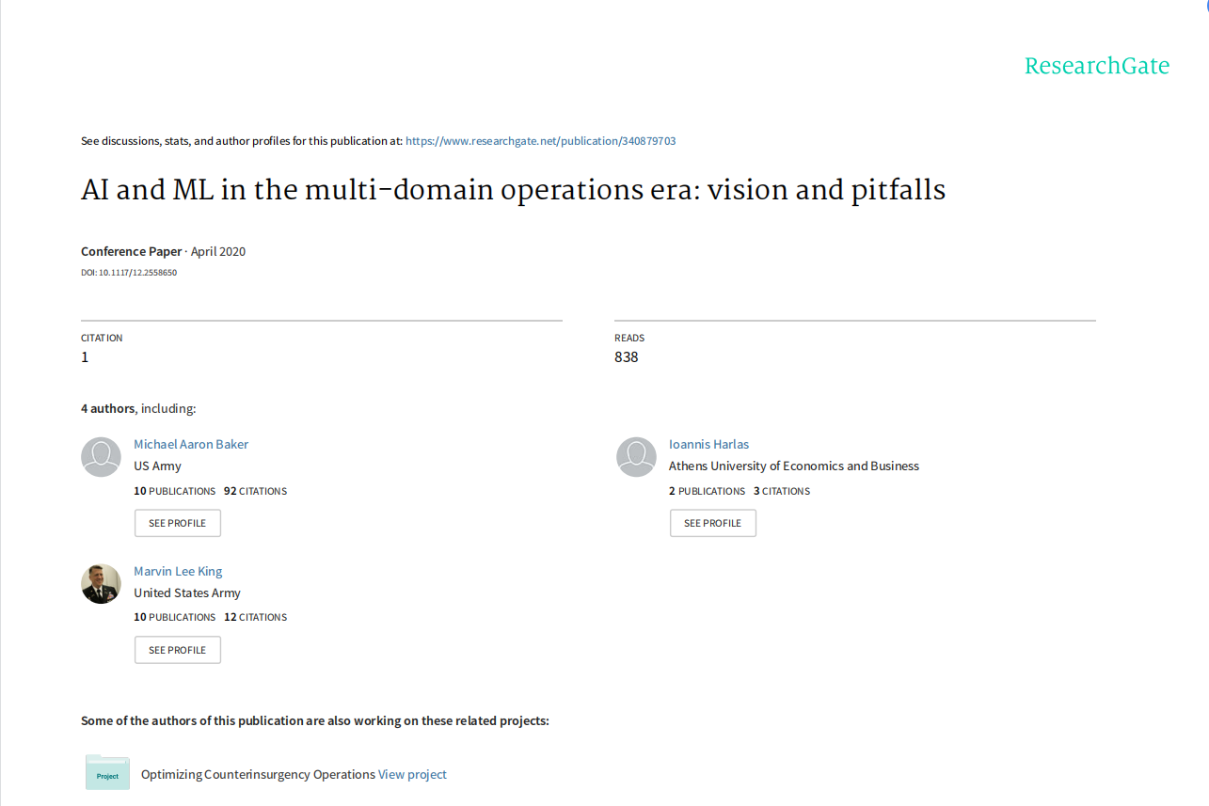Click Michael Aaron Baker's avatar placeholder
The height and width of the screenshot is (806, 1209).
click(101, 457)
